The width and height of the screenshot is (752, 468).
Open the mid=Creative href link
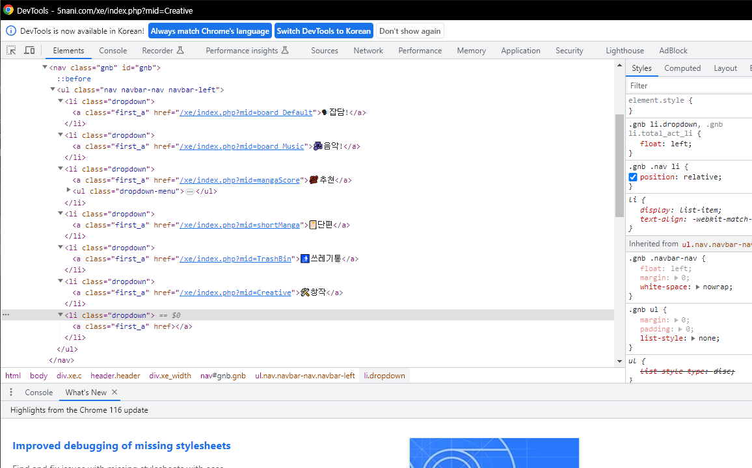[235, 292]
